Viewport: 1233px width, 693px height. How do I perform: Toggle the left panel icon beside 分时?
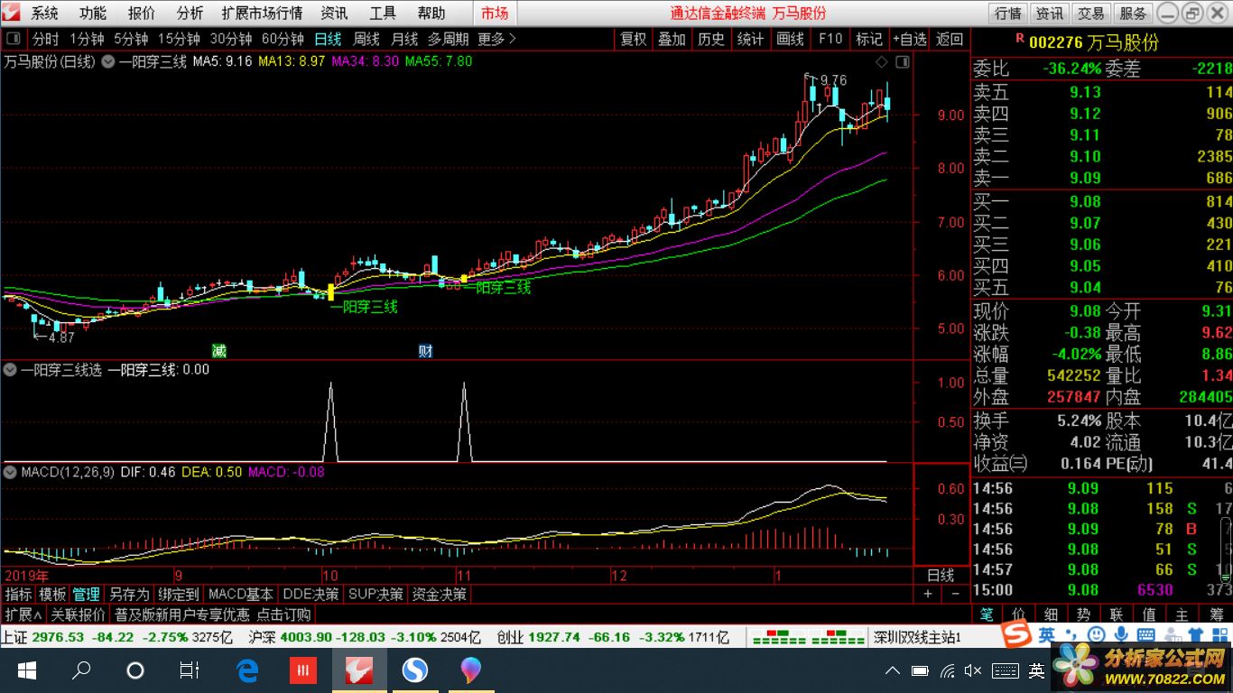[14, 39]
